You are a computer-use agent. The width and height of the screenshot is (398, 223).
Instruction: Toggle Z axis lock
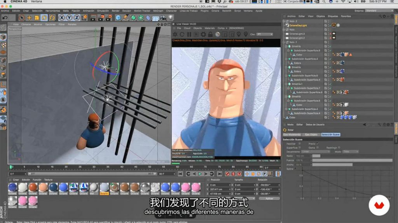click(77, 17)
